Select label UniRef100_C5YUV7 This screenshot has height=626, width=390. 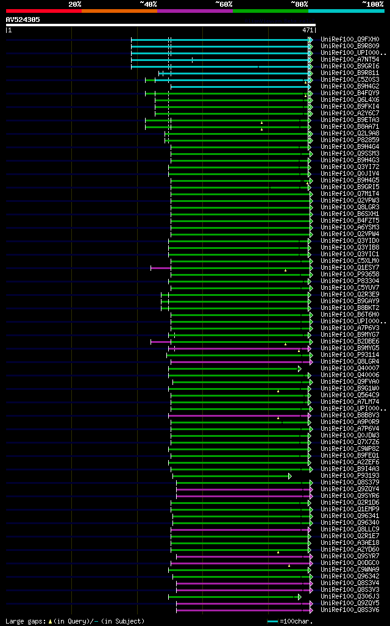(350, 288)
